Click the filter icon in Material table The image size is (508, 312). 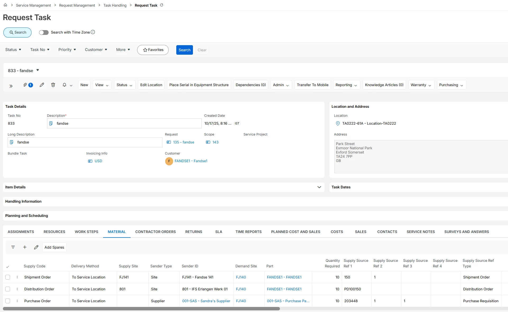pos(13,247)
